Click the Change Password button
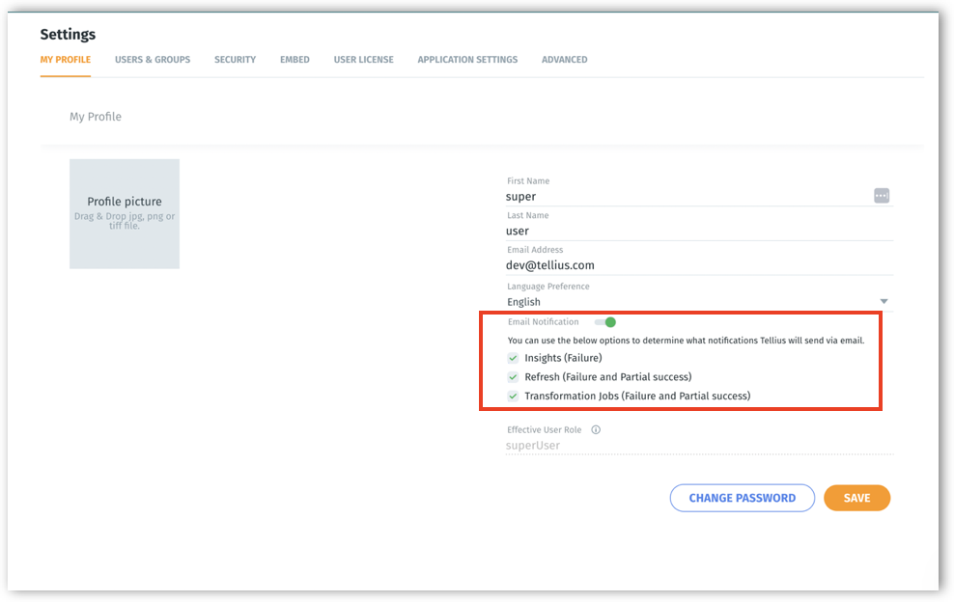 [x=743, y=498]
